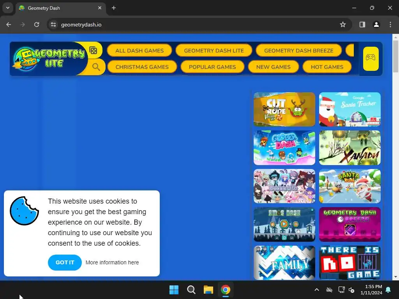Click the scrollbar down arrow
The width and height of the screenshot is (399, 299).
[396, 277]
